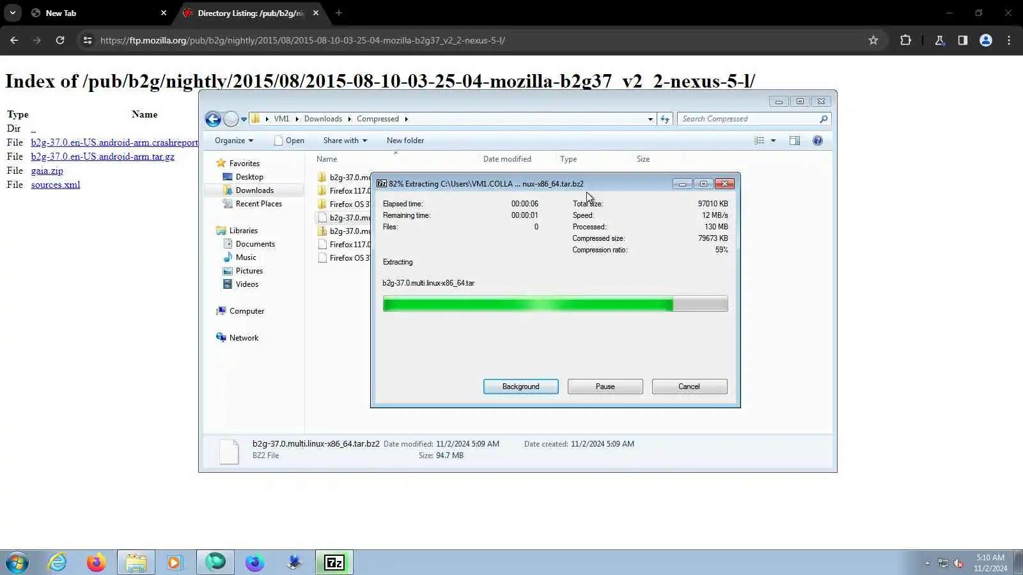This screenshot has width=1023, height=575.
Task: Open the Chrome labs flask icon
Action: coord(939,40)
